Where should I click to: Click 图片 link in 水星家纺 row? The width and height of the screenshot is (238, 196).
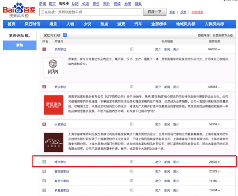[x=176, y=124]
